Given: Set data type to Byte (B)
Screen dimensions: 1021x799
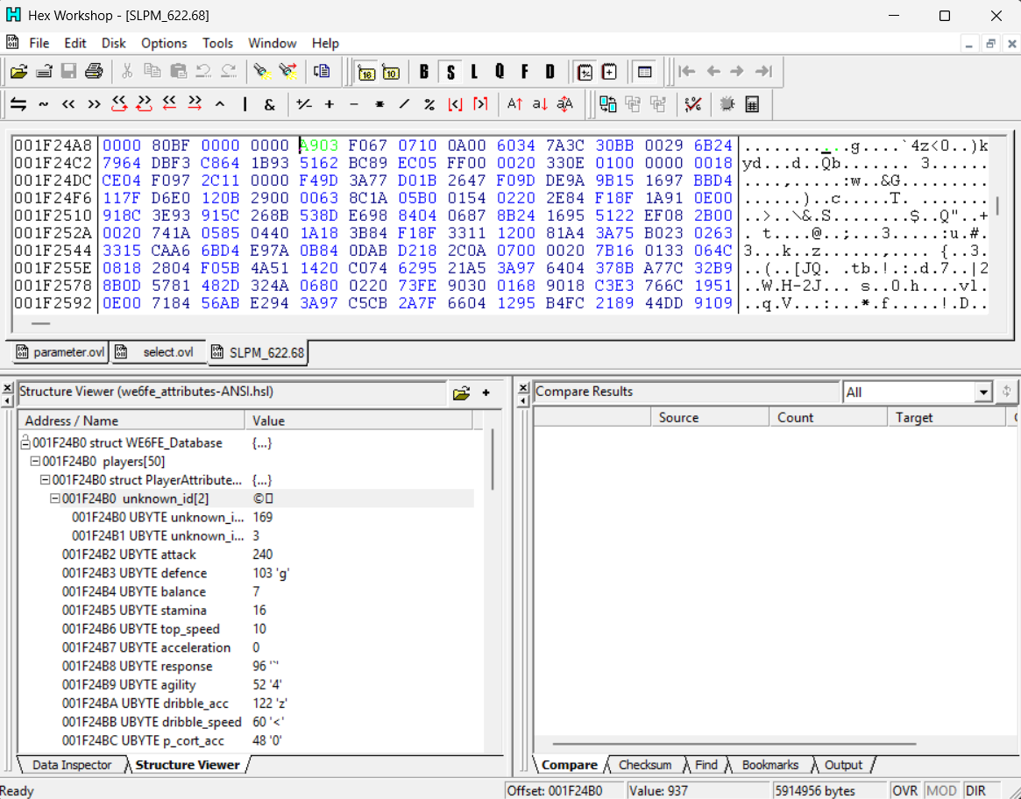Looking at the screenshot, I should coord(424,73).
